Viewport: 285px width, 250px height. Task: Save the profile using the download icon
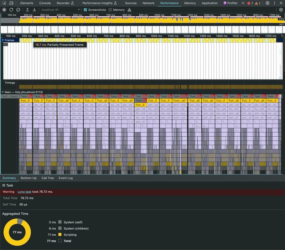[34, 10]
